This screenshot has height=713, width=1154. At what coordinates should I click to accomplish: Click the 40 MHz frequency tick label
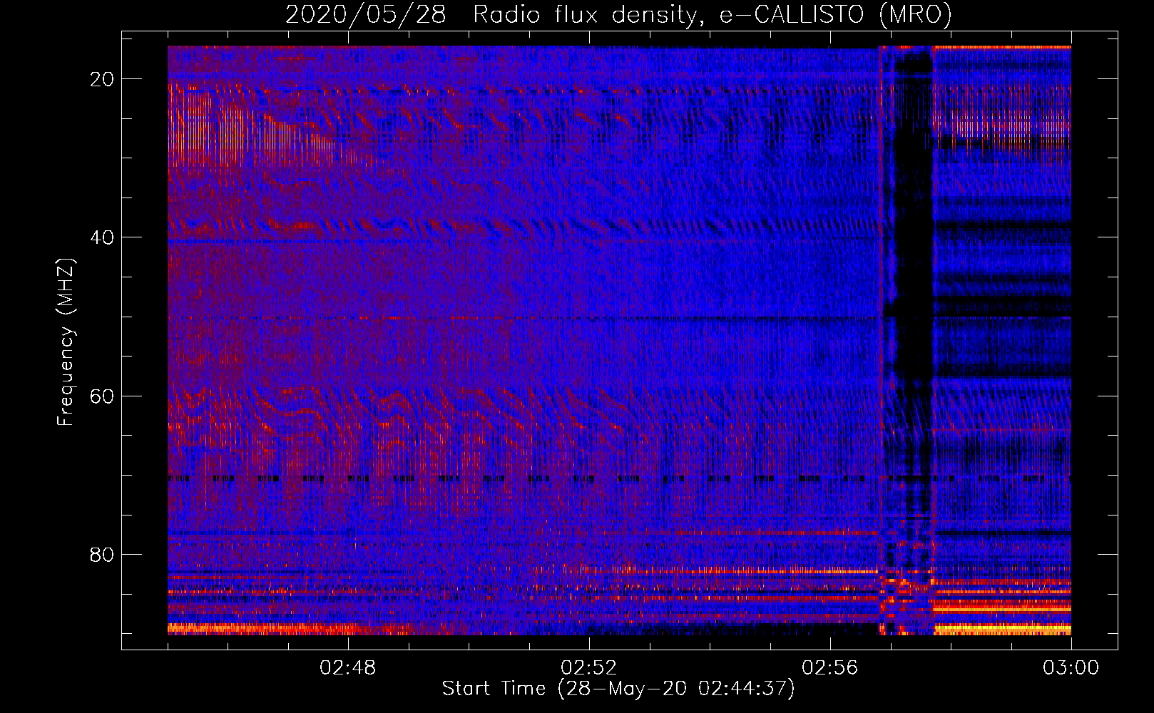103,237
